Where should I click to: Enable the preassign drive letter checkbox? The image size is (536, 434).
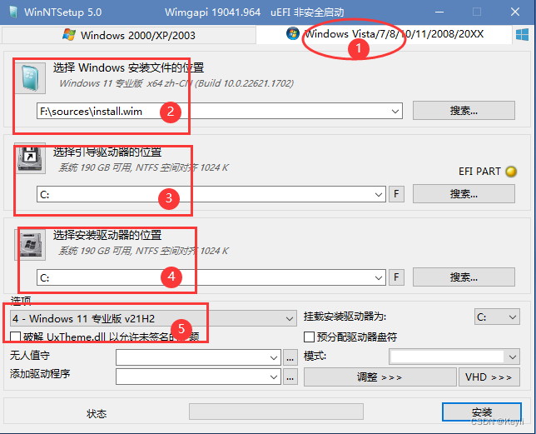coord(309,337)
